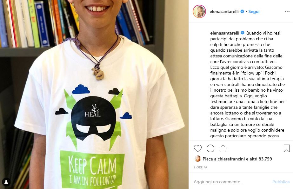Like the post with heart icon
Image resolution: width=293 pixels, height=189 pixels.
[x=198, y=148]
